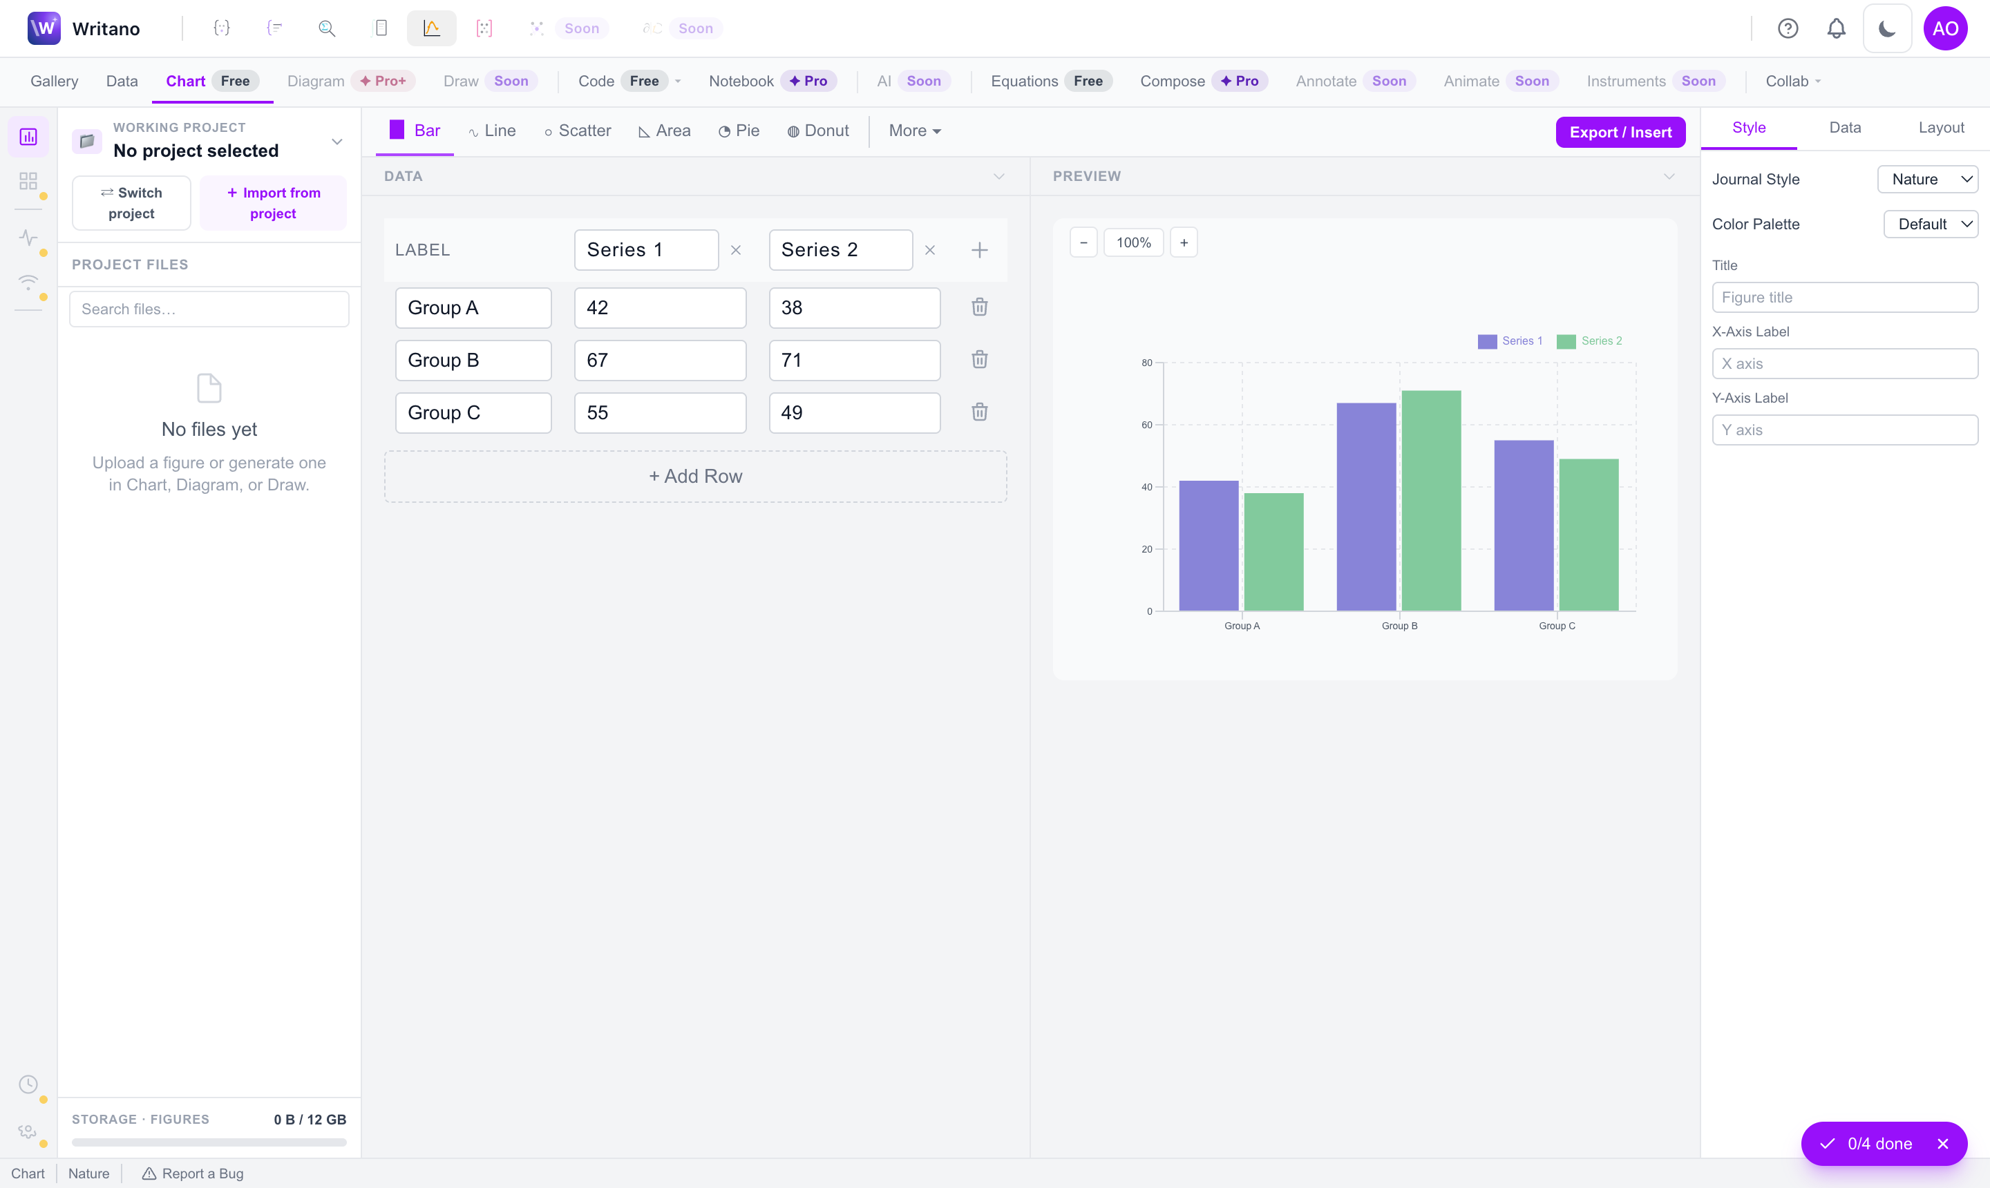Click the search magnifier in top toolbar
The image size is (1990, 1188).
327,29
